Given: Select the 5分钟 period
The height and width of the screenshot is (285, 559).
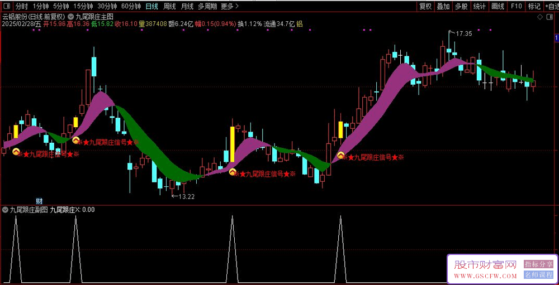Looking at the screenshot, I should click(x=61, y=6).
